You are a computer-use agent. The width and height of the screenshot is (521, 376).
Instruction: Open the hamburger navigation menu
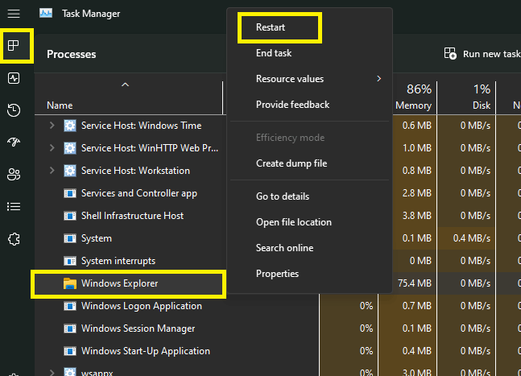click(x=14, y=14)
